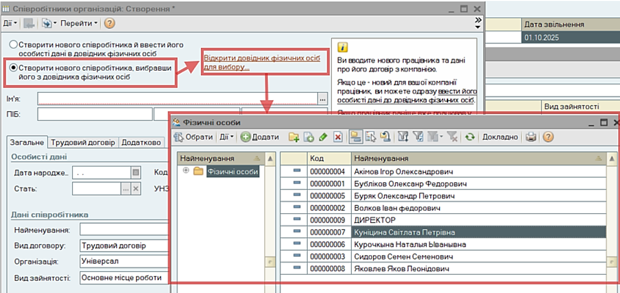Click link 'Відкрити довідник фізичних осіб для вибору'
This screenshot has height=293, width=620.
[261, 62]
